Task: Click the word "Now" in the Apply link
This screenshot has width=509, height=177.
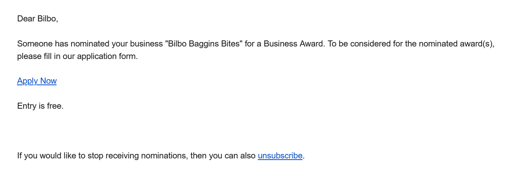Action: click(48, 81)
